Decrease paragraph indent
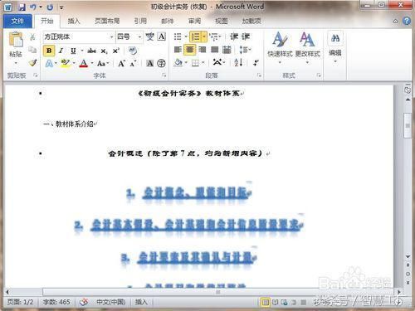Viewport: 415px width, 311px height. (x=234, y=36)
